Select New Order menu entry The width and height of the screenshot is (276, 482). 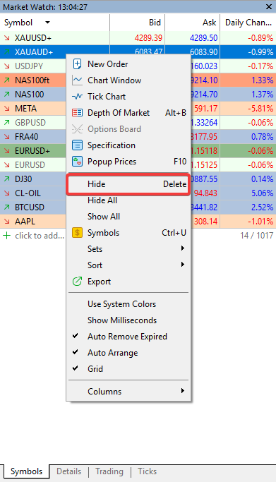point(128,64)
